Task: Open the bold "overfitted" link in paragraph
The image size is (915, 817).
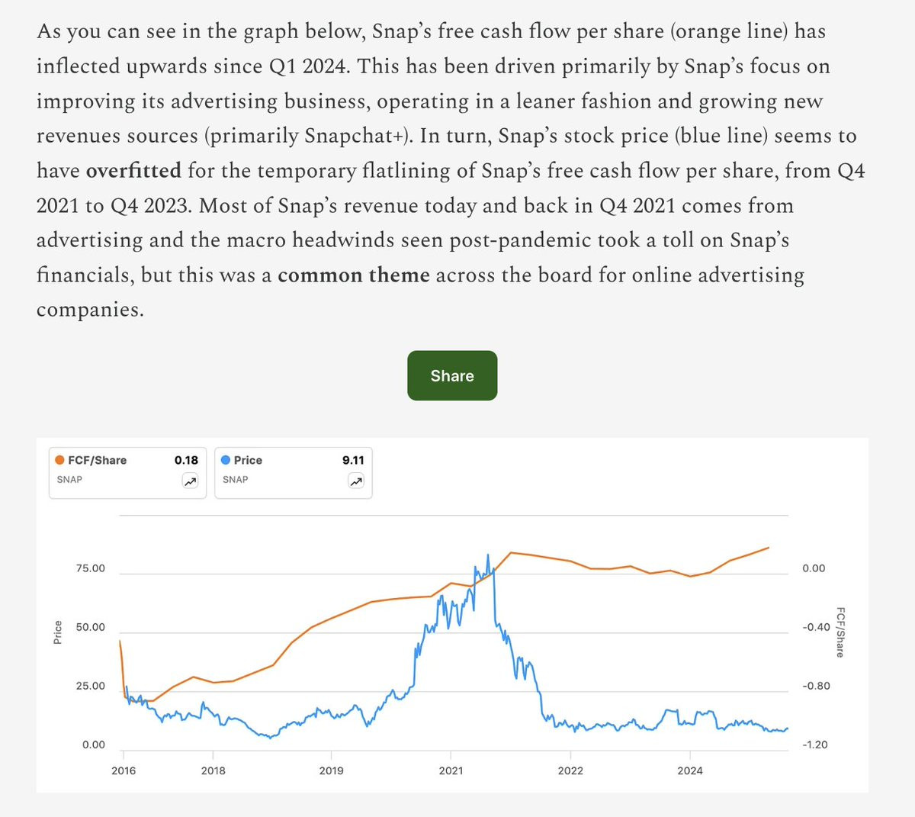Action: [x=133, y=170]
